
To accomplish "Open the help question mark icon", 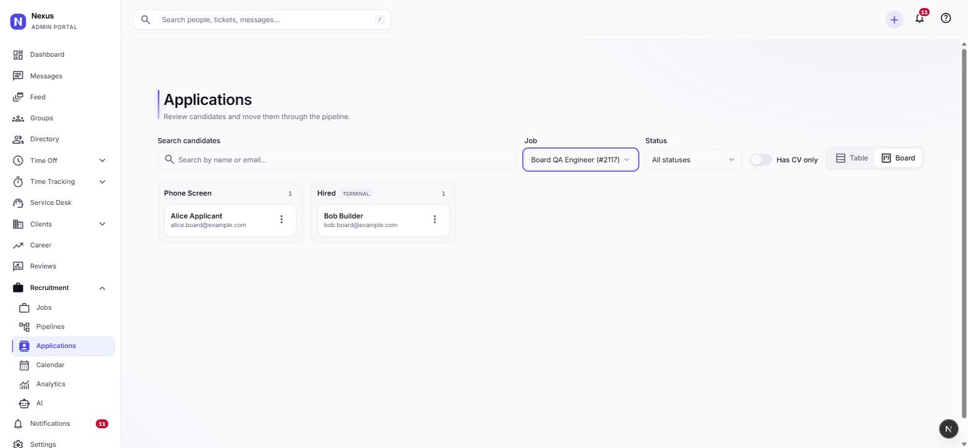I will (946, 18).
